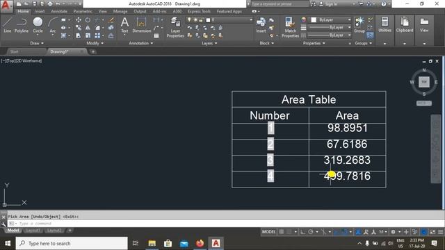Select the Polyline tool
This screenshot has width=445, height=250.
(x=22, y=25)
